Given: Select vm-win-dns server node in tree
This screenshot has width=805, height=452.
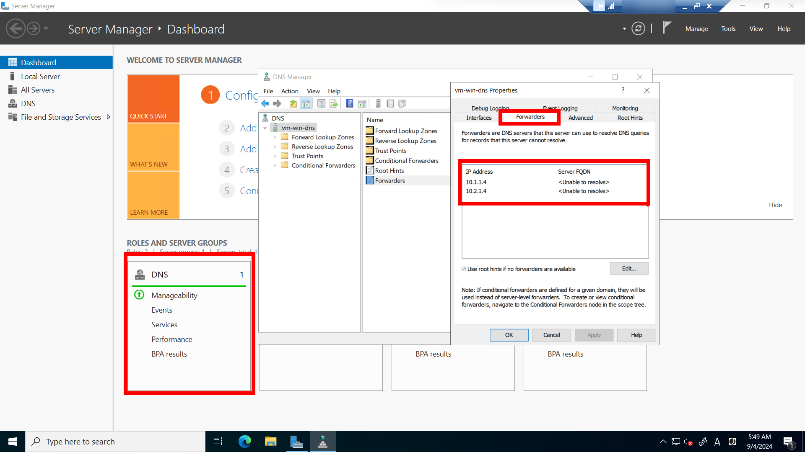Looking at the screenshot, I should click(298, 128).
